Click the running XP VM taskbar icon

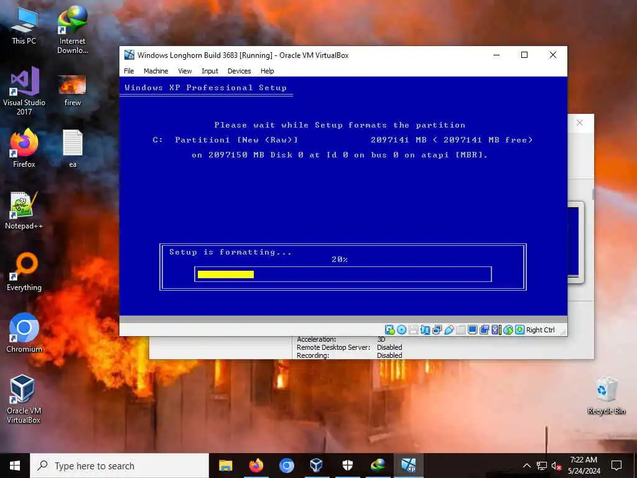[408, 466]
